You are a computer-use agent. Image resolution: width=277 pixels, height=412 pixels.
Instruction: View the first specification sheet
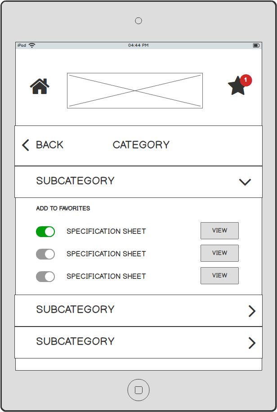pyautogui.click(x=220, y=231)
